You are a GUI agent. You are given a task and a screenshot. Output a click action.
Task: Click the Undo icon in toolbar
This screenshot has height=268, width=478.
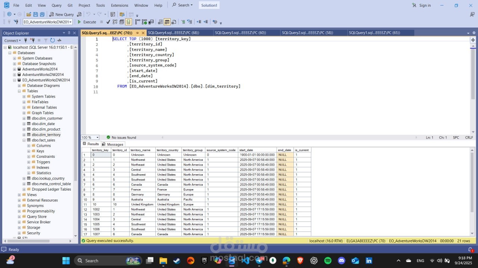88,15
